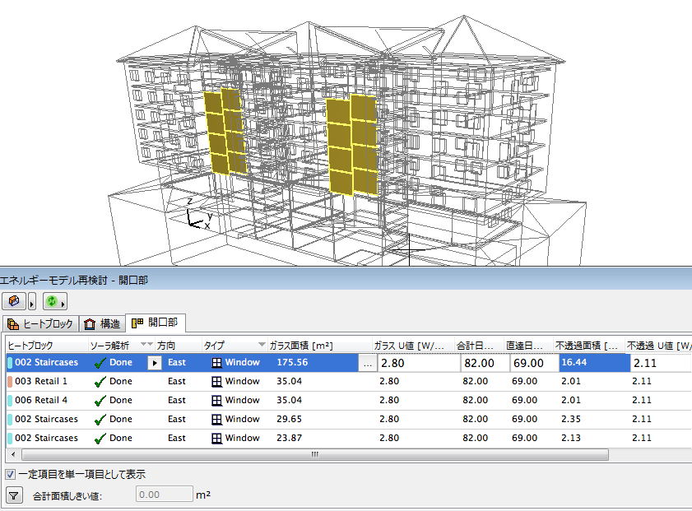Click the XYZ axis indicator in the 3D view

pos(198,214)
